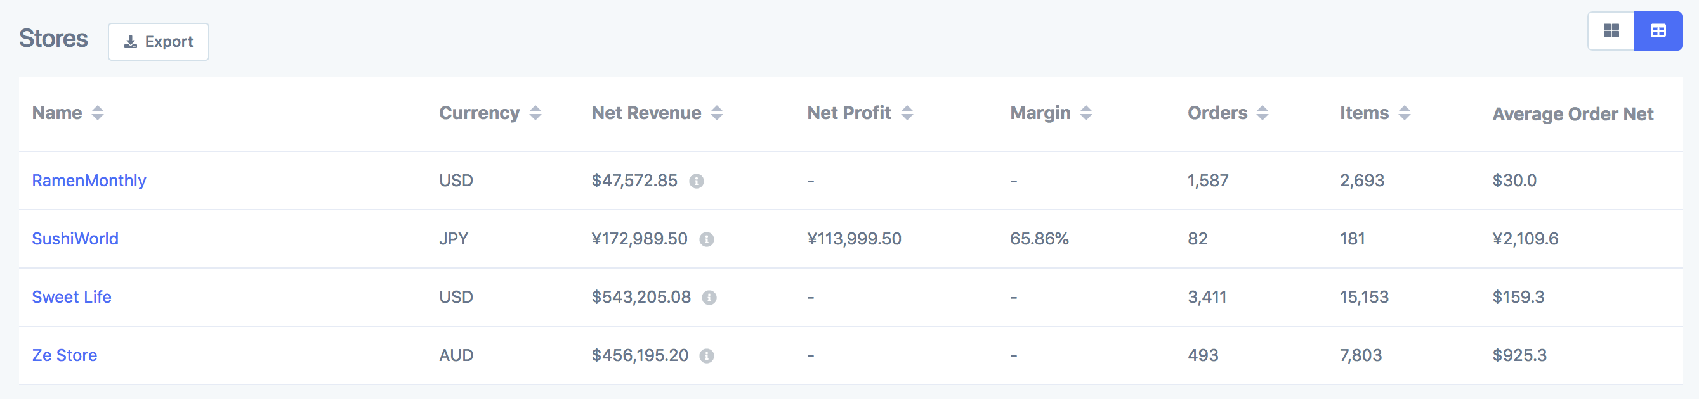
Task: Open the RamenMonthly store link
Action: pos(89,180)
